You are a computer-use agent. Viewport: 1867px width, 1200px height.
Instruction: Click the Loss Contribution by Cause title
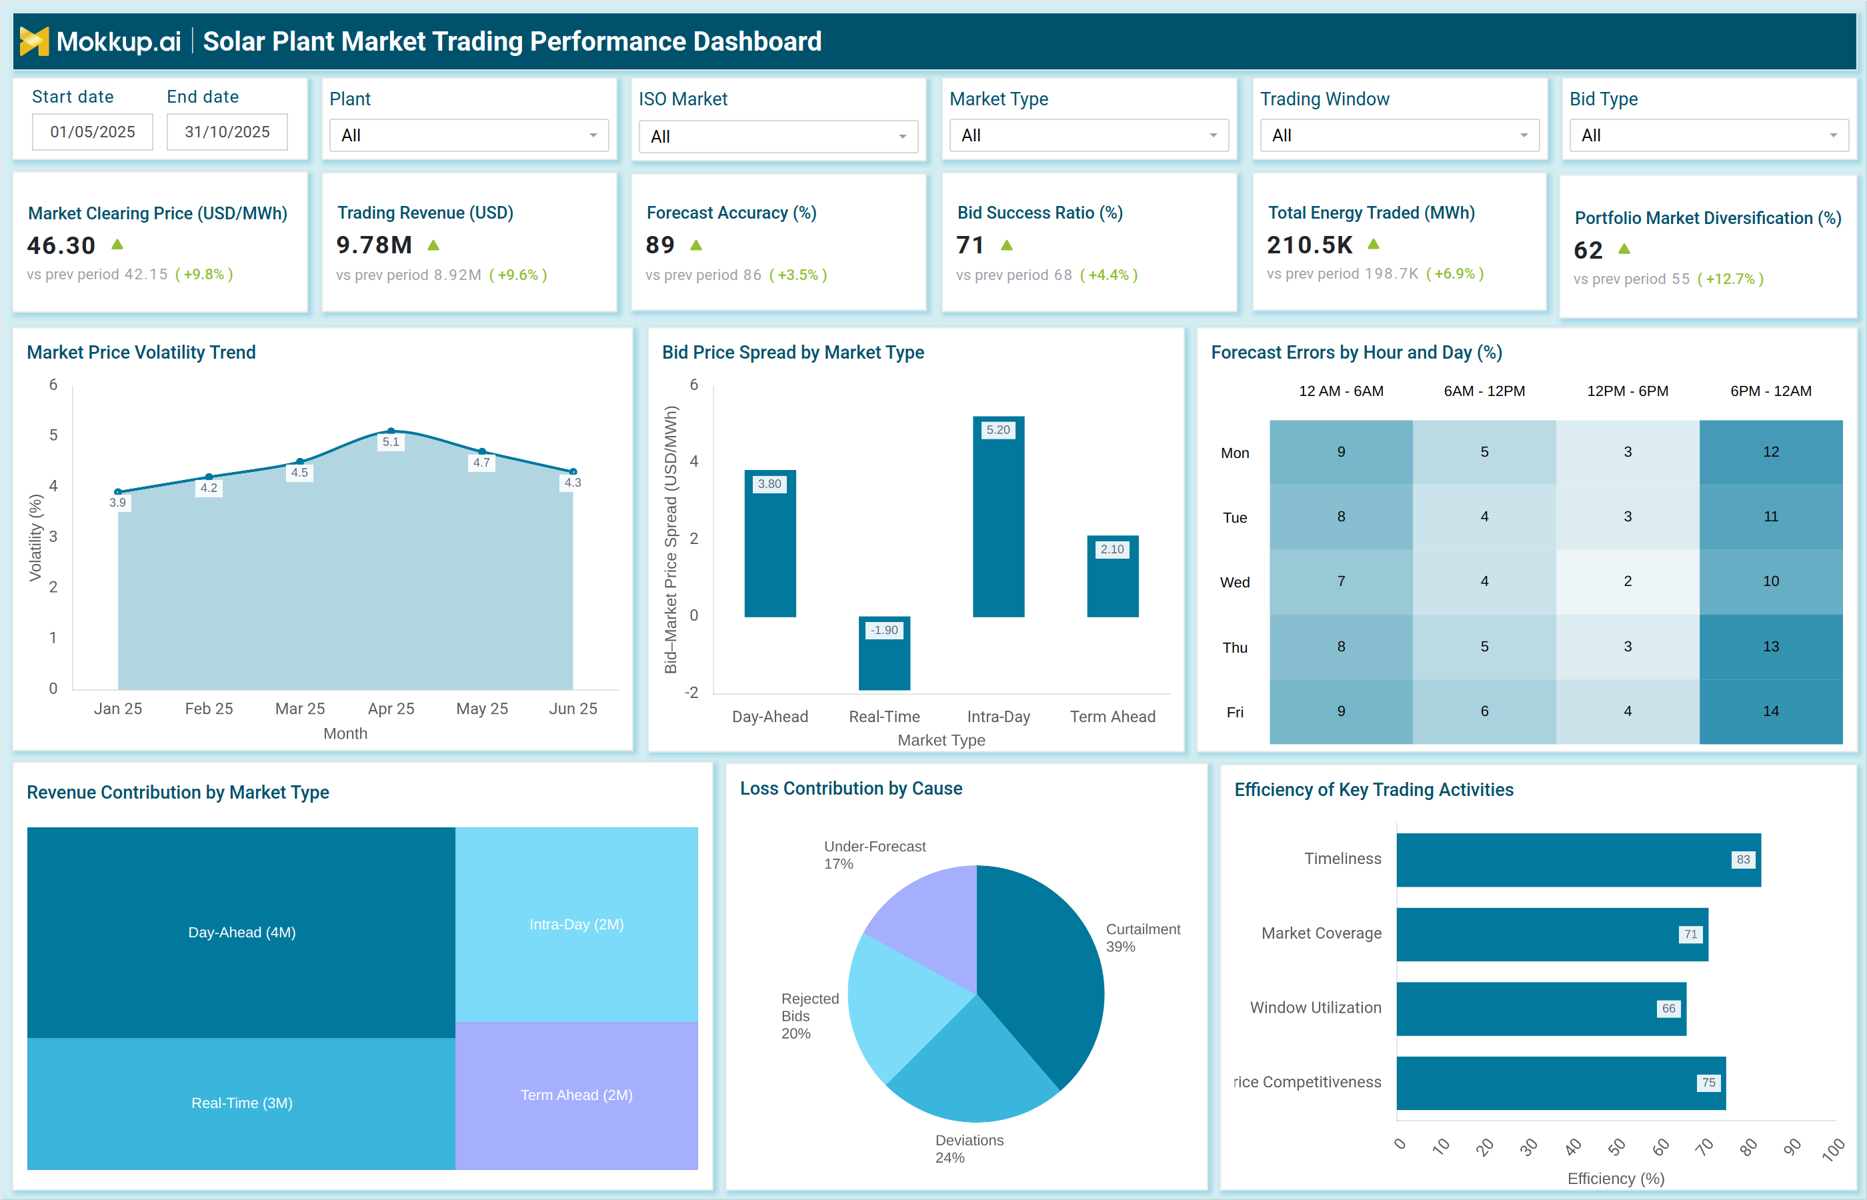tap(851, 789)
